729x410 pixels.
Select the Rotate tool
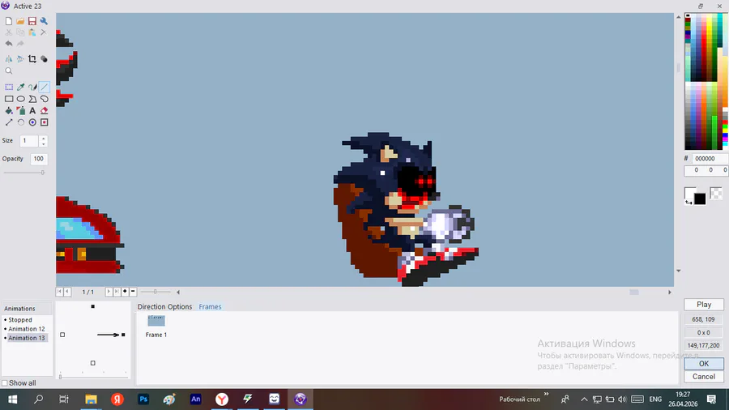20,122
